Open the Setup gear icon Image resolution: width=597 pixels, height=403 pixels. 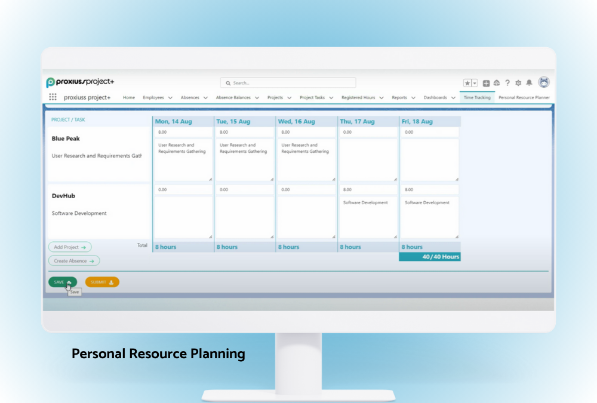pos(518,83)
